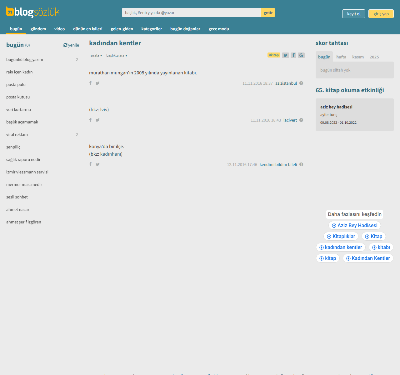Viewport: 400px width, 375px height.
Task: Share the topic on Facebook from the header
Action: point(293,55)
